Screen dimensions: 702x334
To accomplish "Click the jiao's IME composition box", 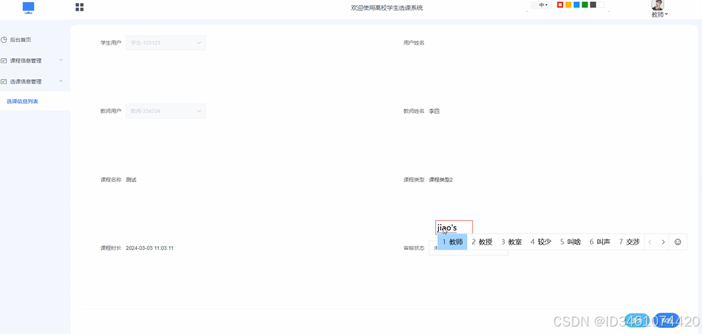I will click(x=454, y=228).
